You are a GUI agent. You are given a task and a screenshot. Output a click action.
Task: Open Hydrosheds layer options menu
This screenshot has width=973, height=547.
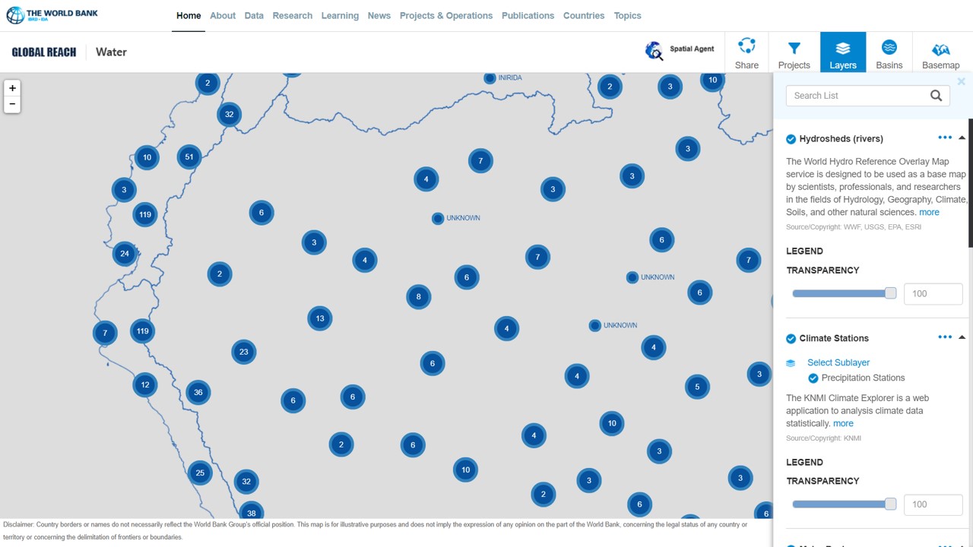click(x=945, y=138)
